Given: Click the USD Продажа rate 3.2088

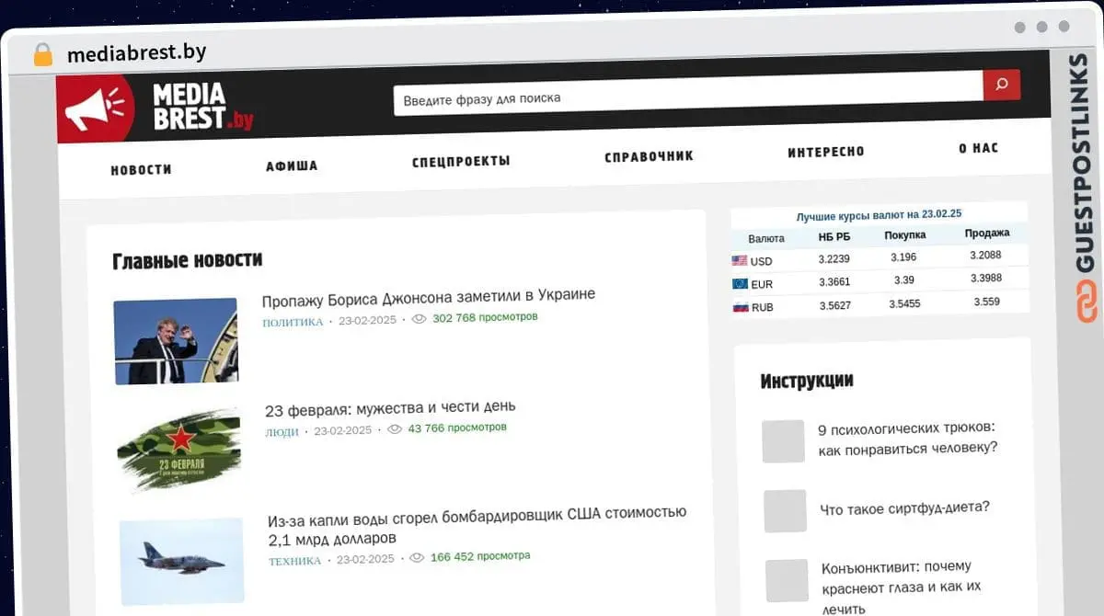Looking at the screenshot, I should (985, 255).
